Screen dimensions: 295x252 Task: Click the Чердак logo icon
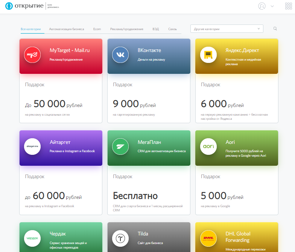[x=32, y=238]
